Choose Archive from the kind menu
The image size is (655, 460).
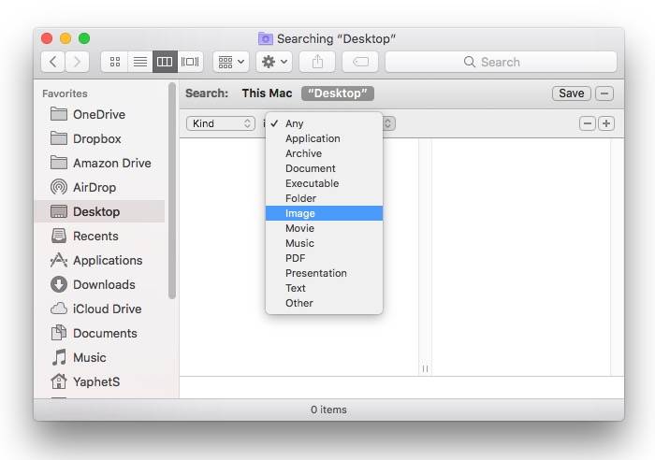pyautogui.click(x=324, y=153)
